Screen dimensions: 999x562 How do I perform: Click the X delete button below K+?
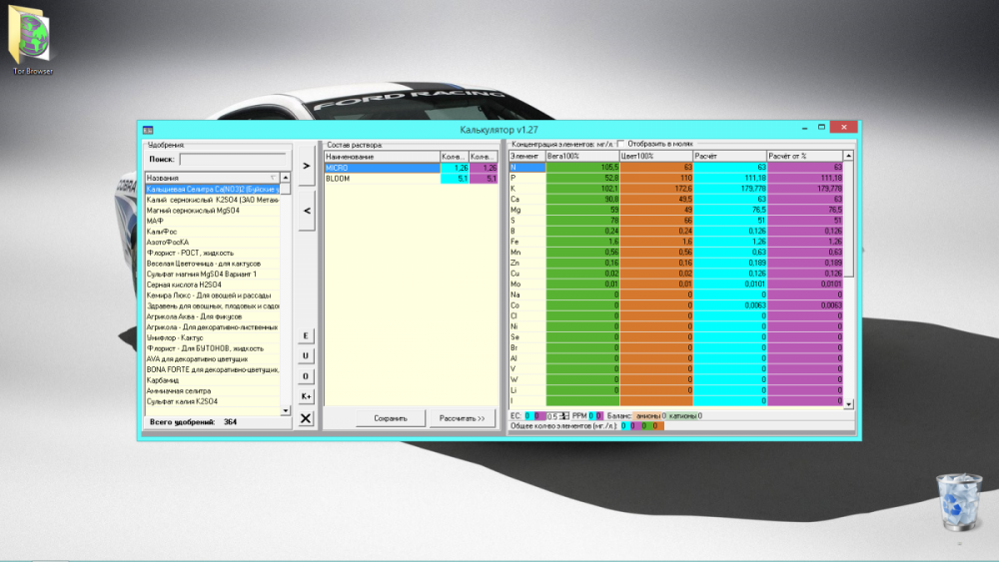pyautogui.click(x=306, y=418)
